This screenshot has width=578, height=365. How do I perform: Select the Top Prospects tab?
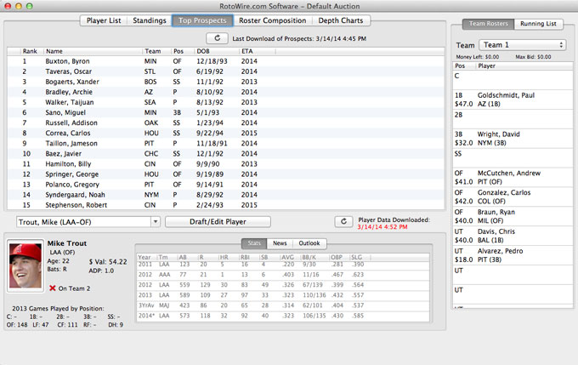click(x=202, y=20)
